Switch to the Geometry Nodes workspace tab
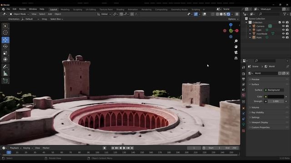Viewport: 291px width, 163px height. point(179,10)
